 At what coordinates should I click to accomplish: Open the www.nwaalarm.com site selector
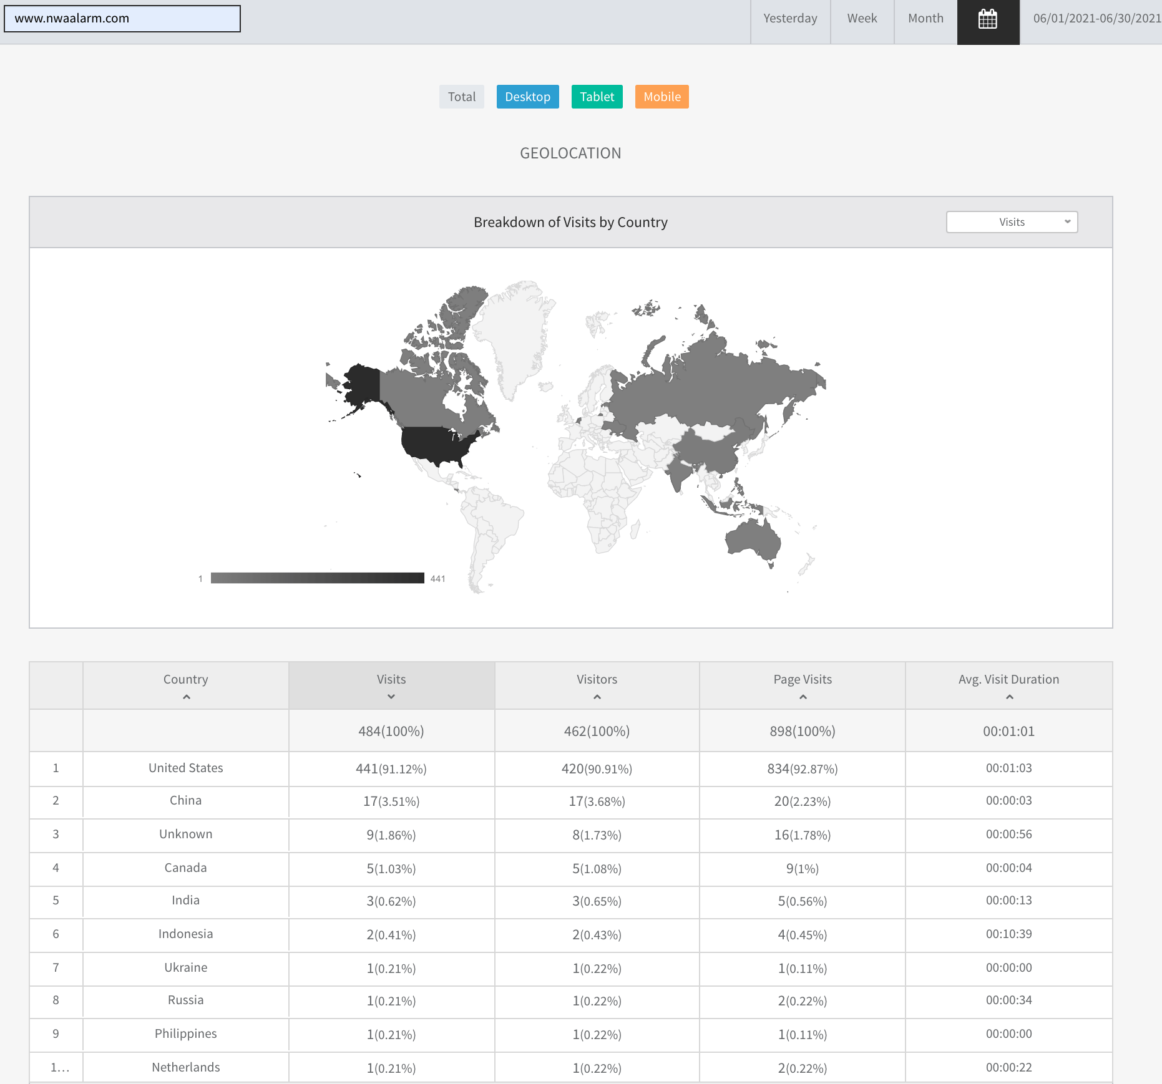pos(122,19)
